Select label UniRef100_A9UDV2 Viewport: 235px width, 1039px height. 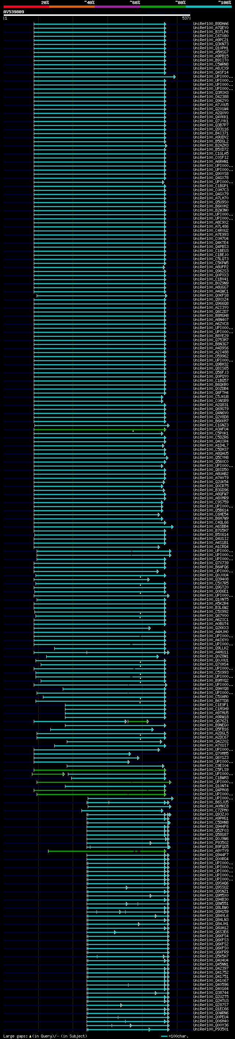point(211,137)
